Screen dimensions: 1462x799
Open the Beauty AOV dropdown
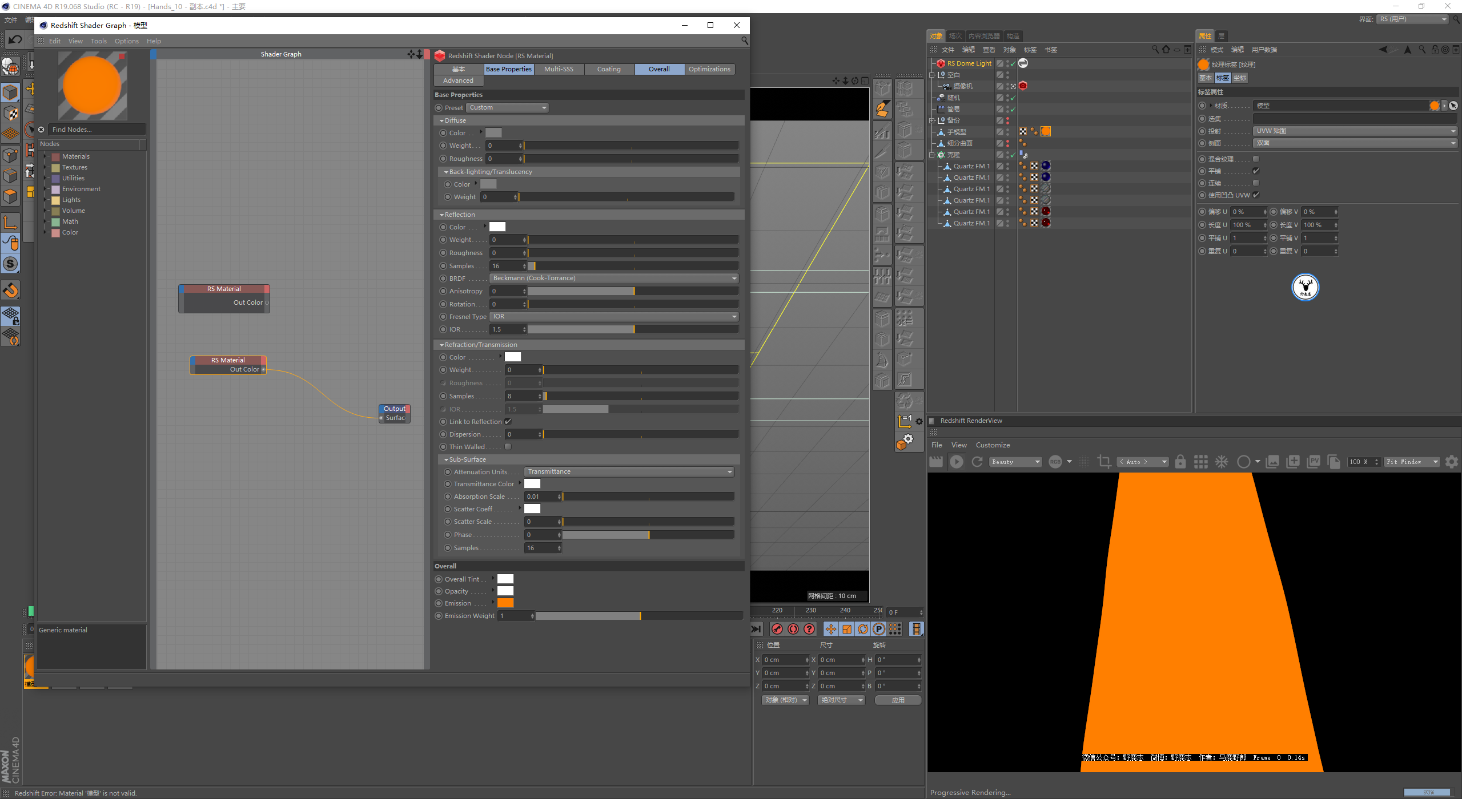[x=1016, y=462]
